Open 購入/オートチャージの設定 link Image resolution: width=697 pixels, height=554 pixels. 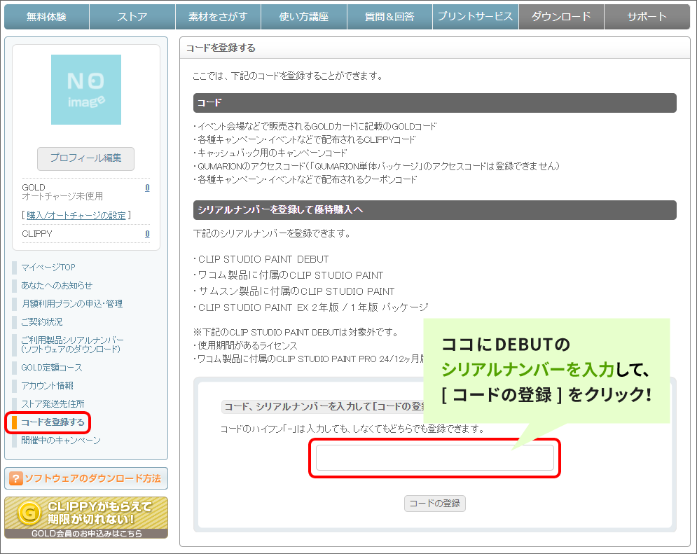(76, 215)
